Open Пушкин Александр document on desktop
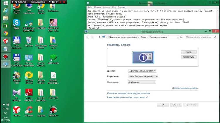This screenshot has width=220, height=123. pyautogui.click(x=53, y=78)
